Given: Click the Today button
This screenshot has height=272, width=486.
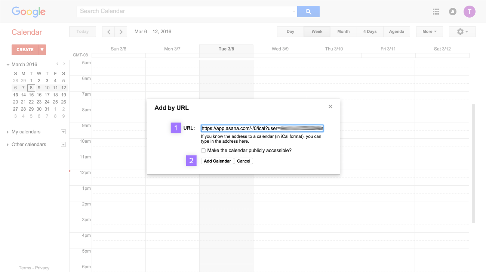Looking at the screenshot, I should pos(83,32).
